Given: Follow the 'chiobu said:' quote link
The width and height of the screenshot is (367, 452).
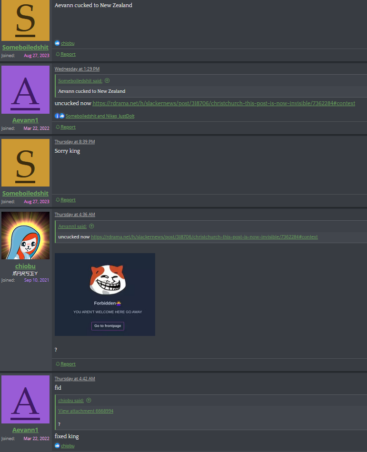Looking at the screenshot, I should [71, 401].
